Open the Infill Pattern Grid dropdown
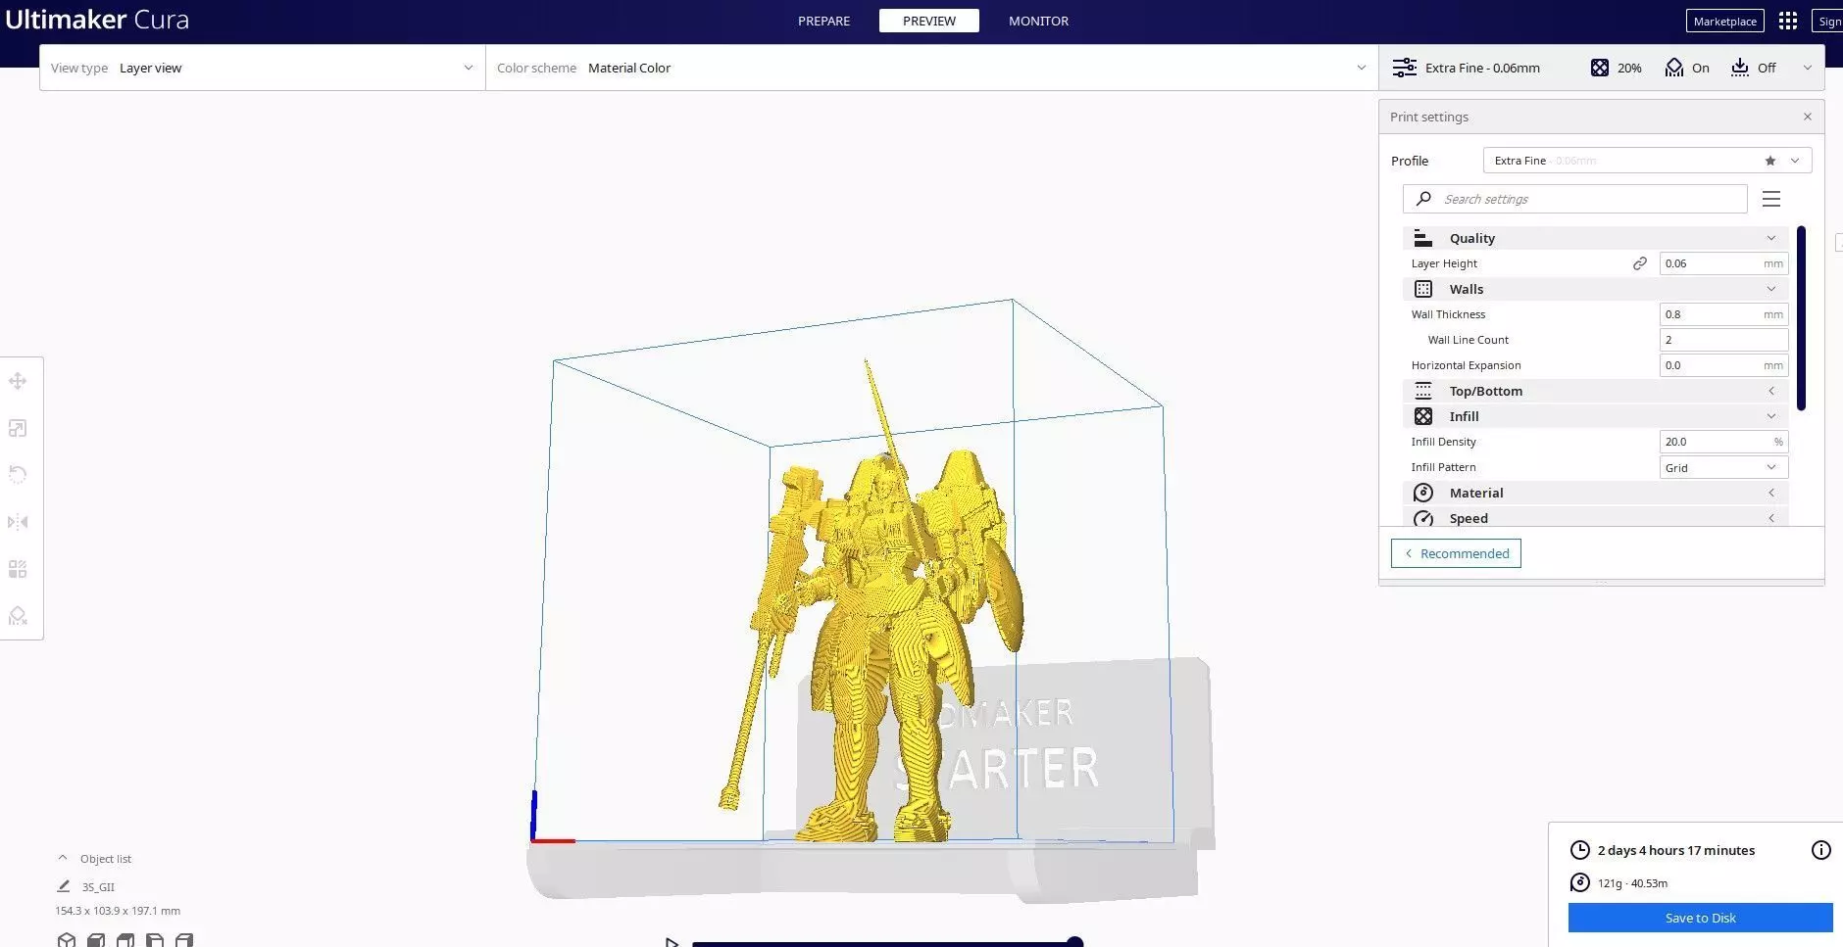The height and width of the screenshot is (947, 1843). point(1723,467)
